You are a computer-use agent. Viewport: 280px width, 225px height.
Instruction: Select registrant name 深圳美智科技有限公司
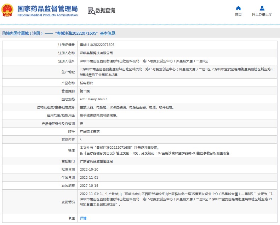coord(96,53)
